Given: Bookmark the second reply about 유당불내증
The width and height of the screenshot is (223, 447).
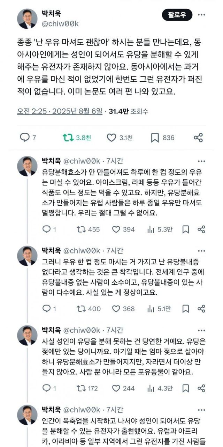Looking at the screenshot, I should tap(186, 308).
